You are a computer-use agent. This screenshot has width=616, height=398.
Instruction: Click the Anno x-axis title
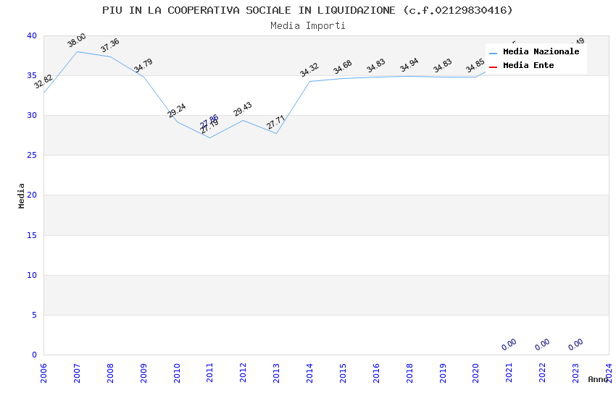pyautogui.click(x=598, y=379)
